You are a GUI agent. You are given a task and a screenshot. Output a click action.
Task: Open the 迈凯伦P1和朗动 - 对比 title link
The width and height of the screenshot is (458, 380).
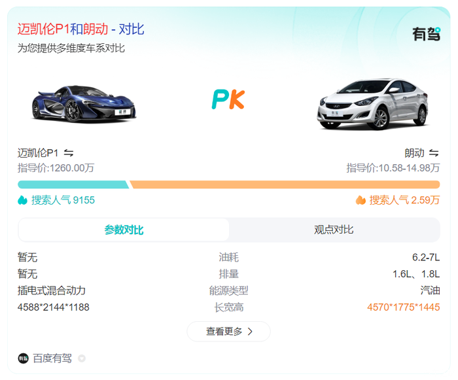pyautogui.click(x=81, y=29)
